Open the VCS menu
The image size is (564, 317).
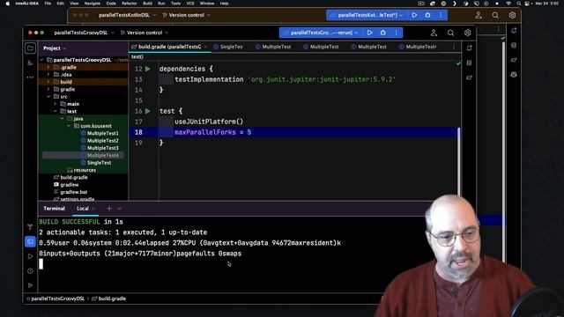[x=190, y=4]
